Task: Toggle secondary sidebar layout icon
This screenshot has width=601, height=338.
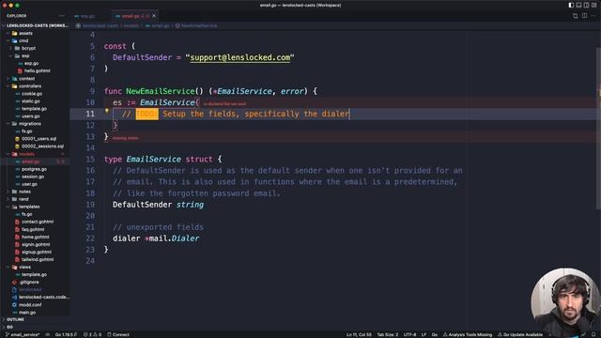Action: (586, 5)
